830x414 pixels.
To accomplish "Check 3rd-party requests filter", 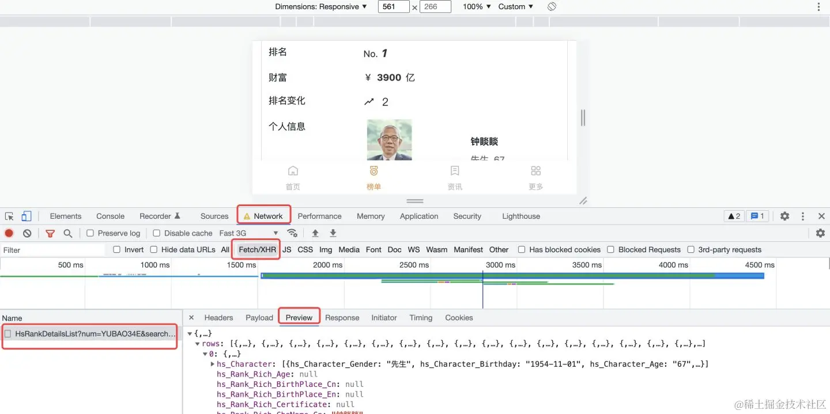I will click(x=691, y=249).
